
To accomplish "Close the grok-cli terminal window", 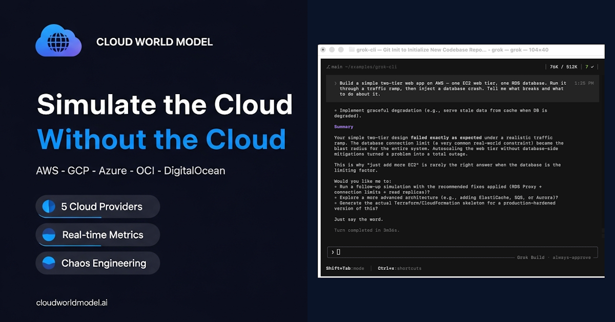I will (x=323, y=50).
